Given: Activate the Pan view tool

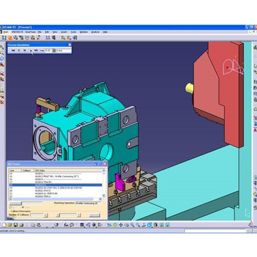Looking at the screenshot, I should (121, 225).
